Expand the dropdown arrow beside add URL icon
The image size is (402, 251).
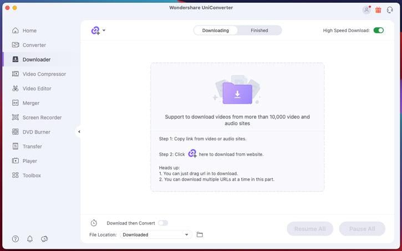point(104,30)
